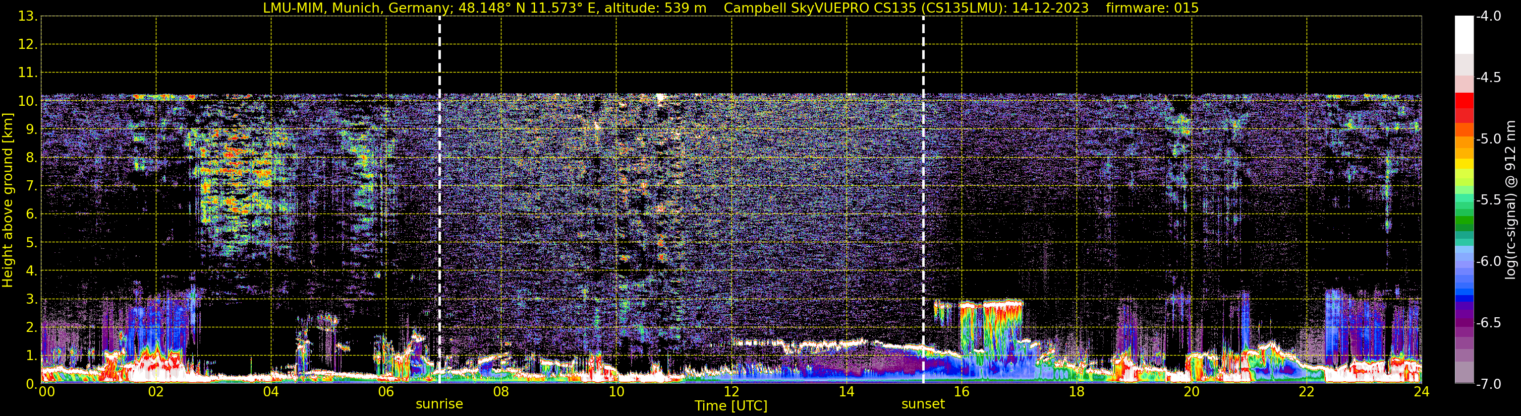Click the time axis tick label '24'
This screenshot has height=416, width=1521.
pyautogui.click(x=1422, y=392)
